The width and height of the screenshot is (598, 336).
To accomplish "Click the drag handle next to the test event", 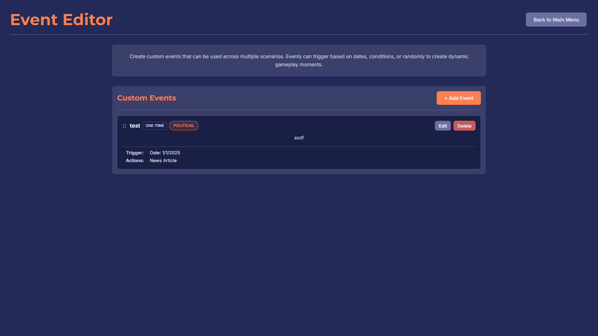I will pos(124,126).
